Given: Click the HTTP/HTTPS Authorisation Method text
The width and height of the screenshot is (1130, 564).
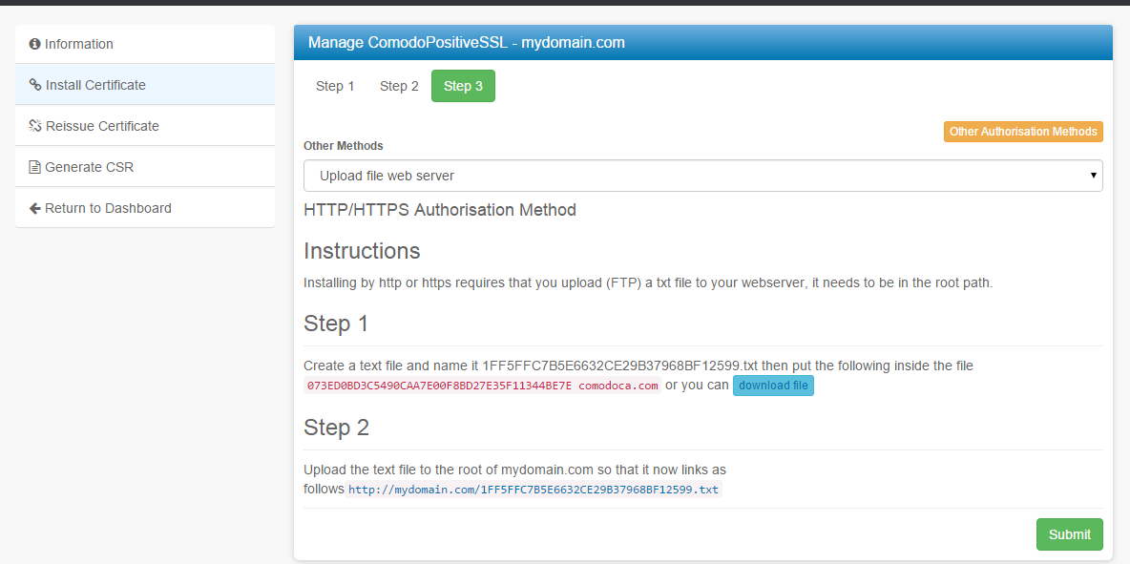Looking at the screenshot, I should [x=440, y=210].
